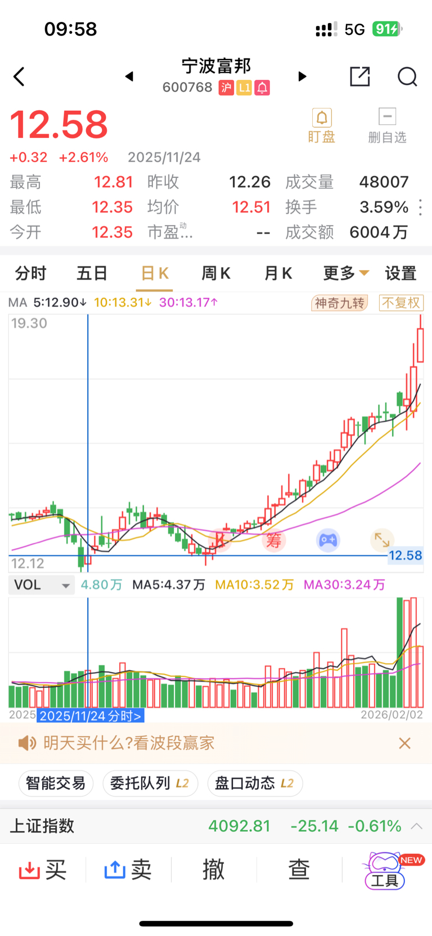
Task: Switch to 五日 tab
Action: [92, 274]
